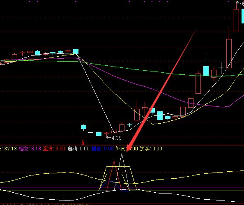Click the white doji cross left of tall red candle
Image resolution: width=244 pixels, height=205 pixels.
tap(221, 68)
